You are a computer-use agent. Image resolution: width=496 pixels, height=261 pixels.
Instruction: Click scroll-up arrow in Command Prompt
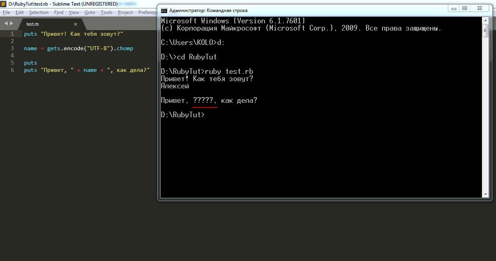[485, 20]
